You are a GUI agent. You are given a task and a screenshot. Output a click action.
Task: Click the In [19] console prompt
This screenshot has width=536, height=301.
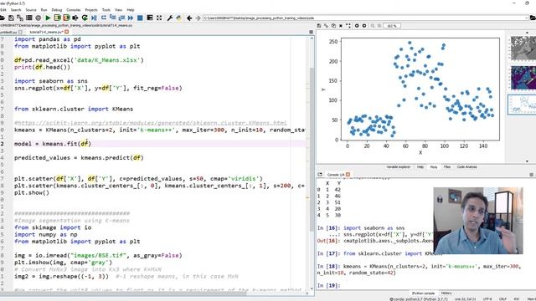pyautogui.click(x=328, y=285)
